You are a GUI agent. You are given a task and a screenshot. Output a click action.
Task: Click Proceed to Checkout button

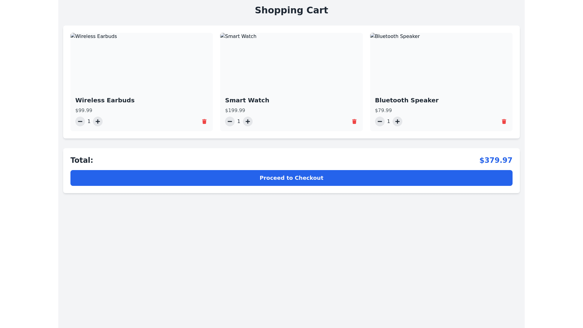click(291, 178)
